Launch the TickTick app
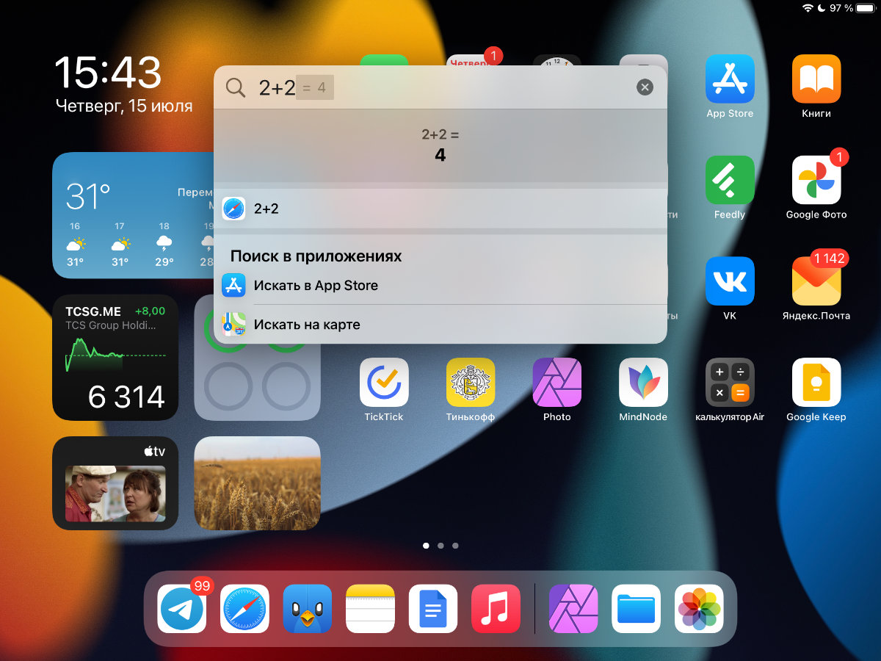Screen dimensions: 881x661 click(384, 382)
